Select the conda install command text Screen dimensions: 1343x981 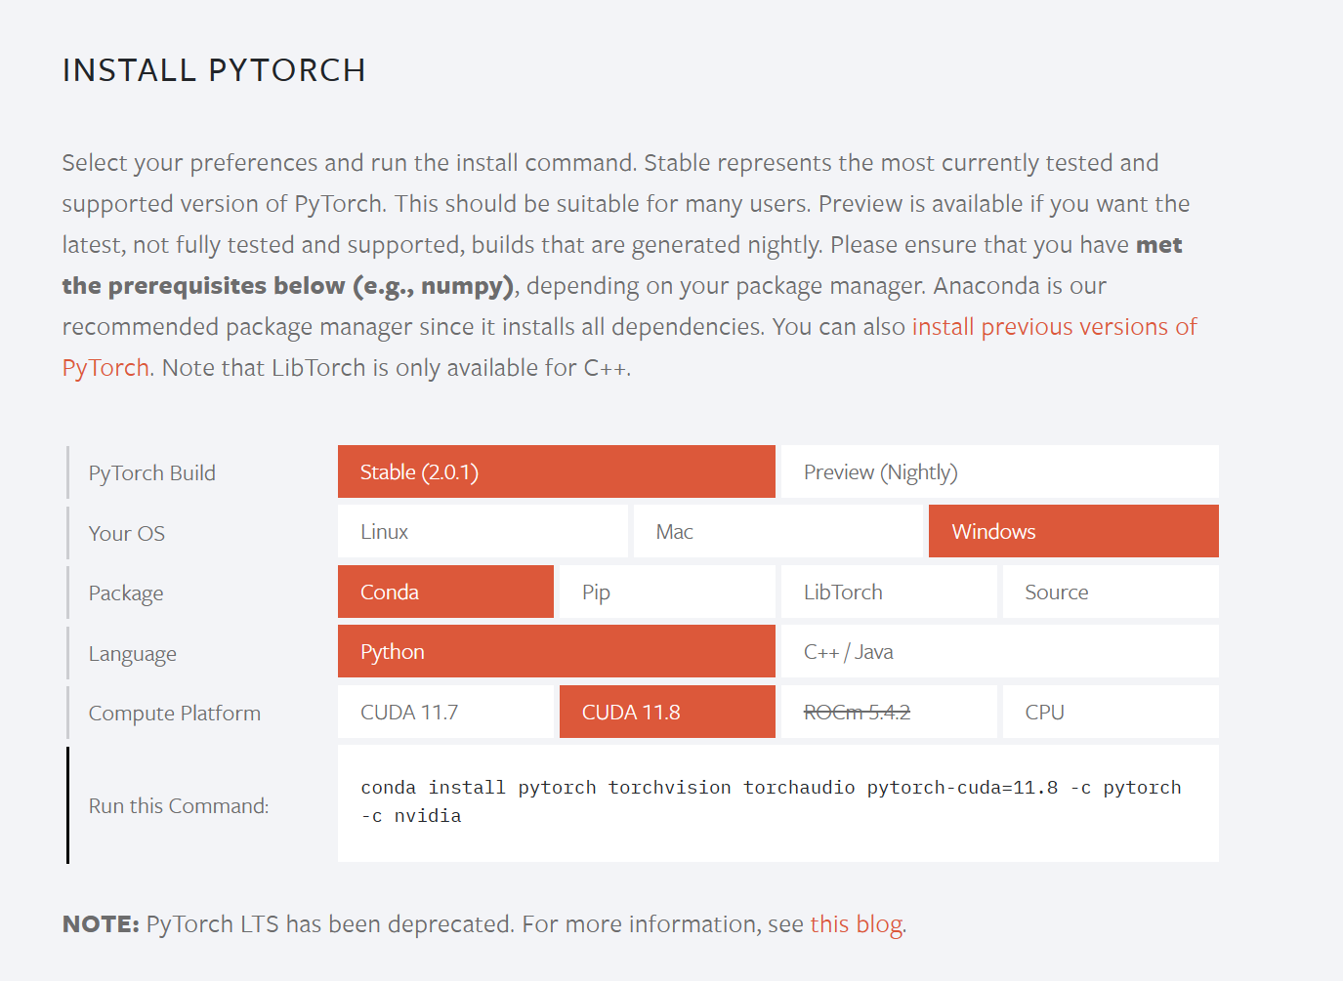tap(771, 787)
